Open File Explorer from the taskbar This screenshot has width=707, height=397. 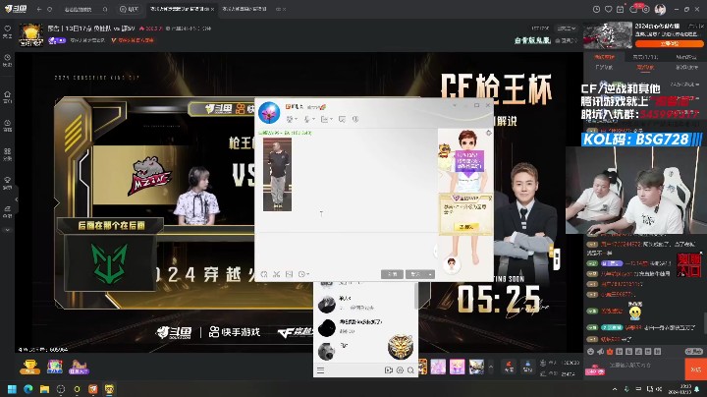point(44,389)
